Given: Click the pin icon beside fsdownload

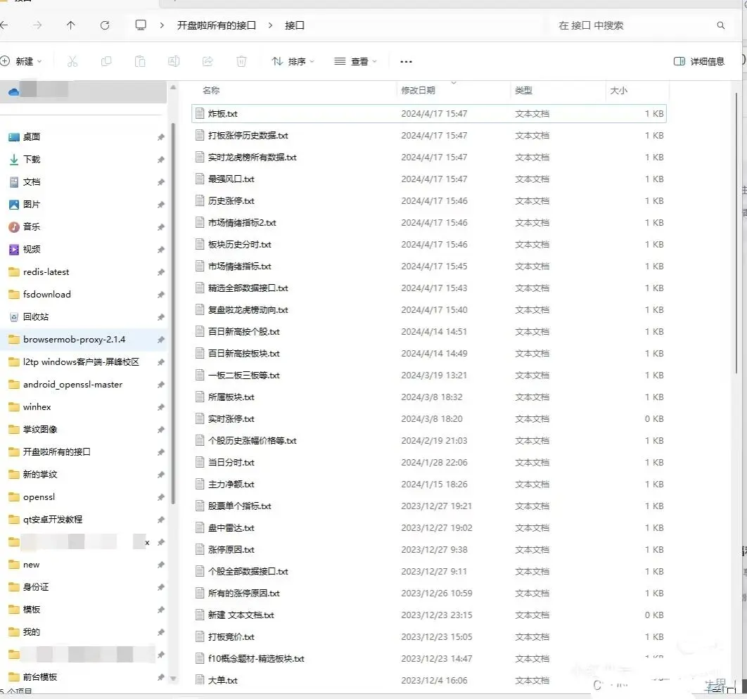Looking at the screenshot, I should [161, 295].
